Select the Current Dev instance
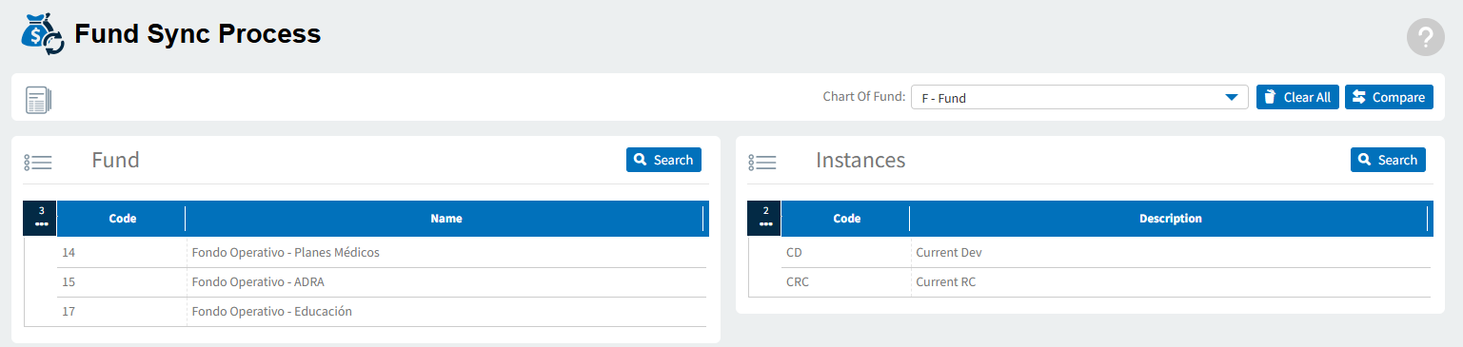The width and height of the screenshot is (1463, 347). click(1171, 252)
